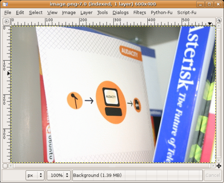Open the Dialogs menu

[x=120, y=12]
